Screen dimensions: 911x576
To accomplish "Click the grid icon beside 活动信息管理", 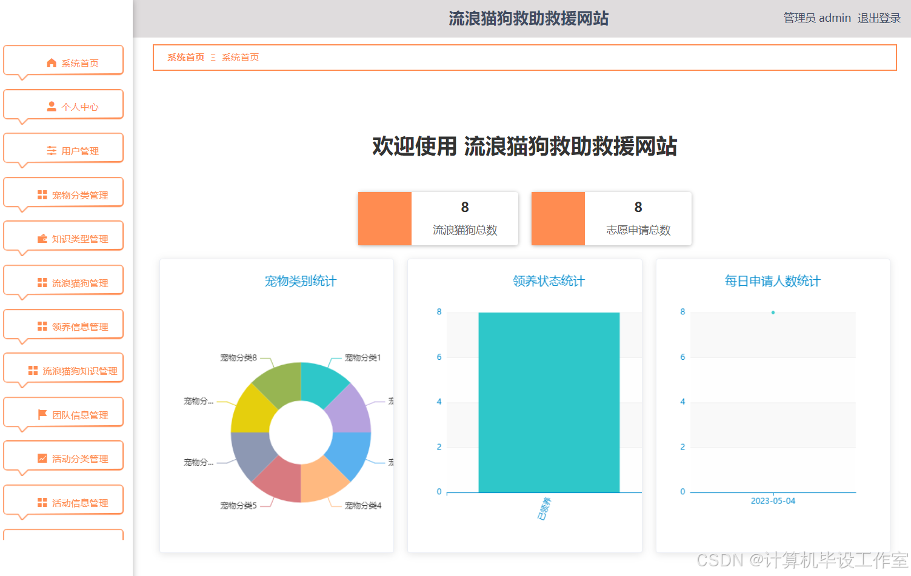I will point(42,503).
